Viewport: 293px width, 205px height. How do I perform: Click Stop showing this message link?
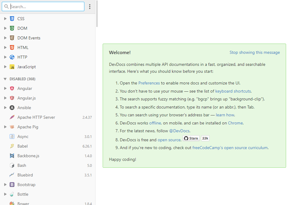[255, 52]
